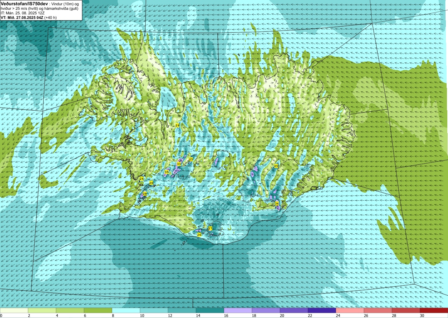Viewport: 448px width, 318px height.
Task: Select the pale cyan 8–10 m/s legend swatch
Action: 126,310
